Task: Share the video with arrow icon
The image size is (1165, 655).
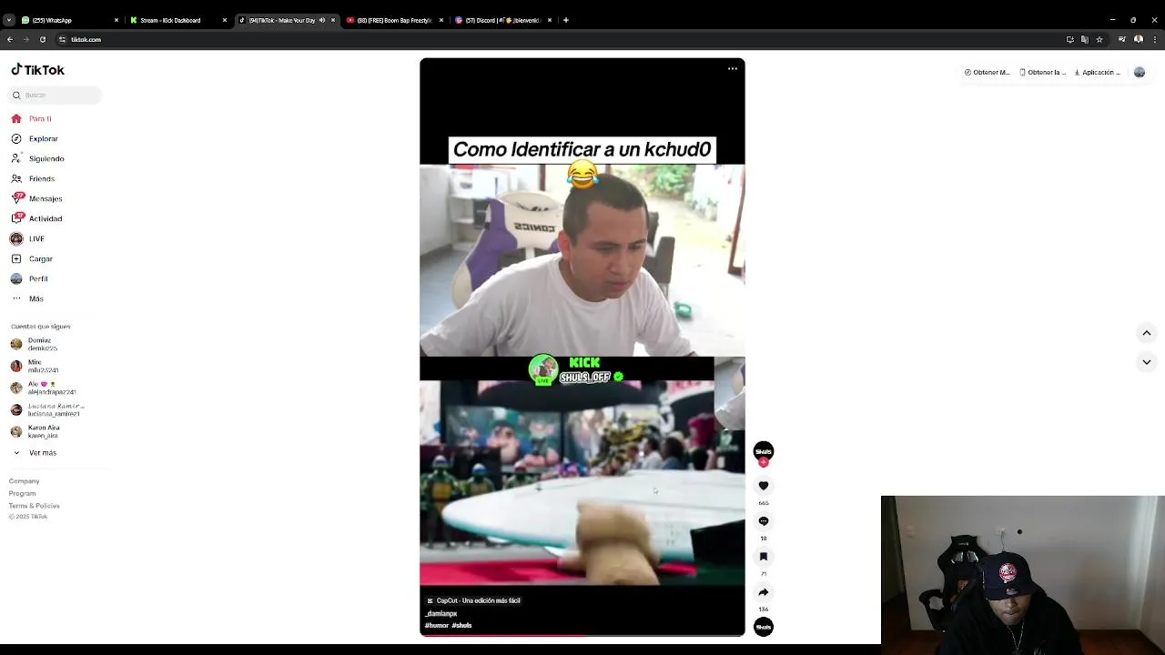Action: click(x=764, y=592)
